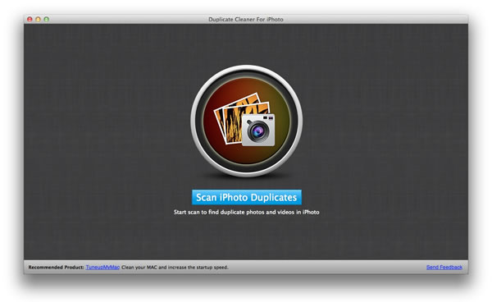Image resolution: width=492 pixels, height=307 pixels.
Task: Open the TuneupMyMac link
Action: [102, 268]
